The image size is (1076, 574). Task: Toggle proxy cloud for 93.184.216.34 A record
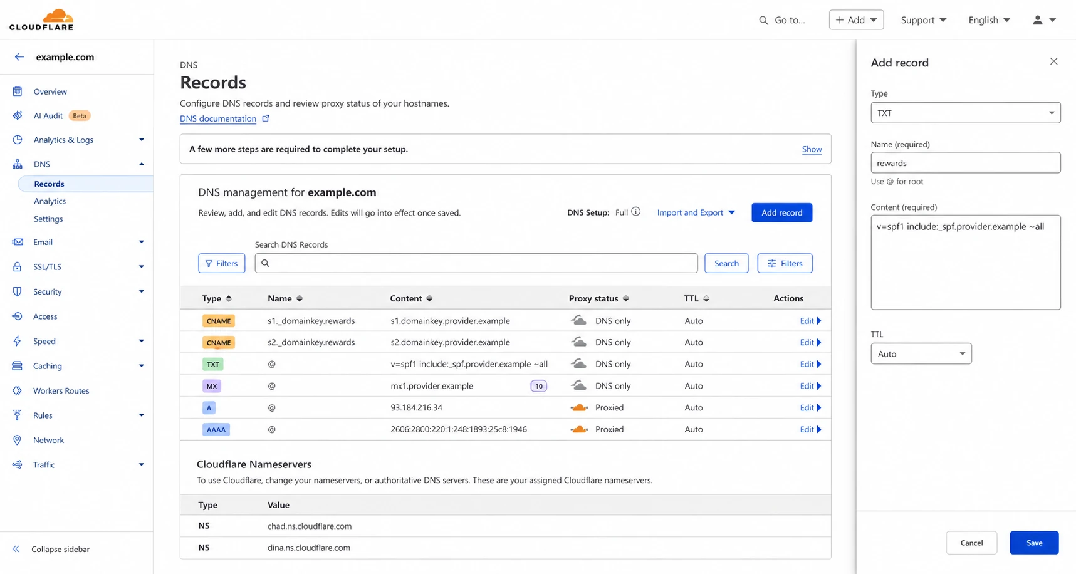click(579, 407)
